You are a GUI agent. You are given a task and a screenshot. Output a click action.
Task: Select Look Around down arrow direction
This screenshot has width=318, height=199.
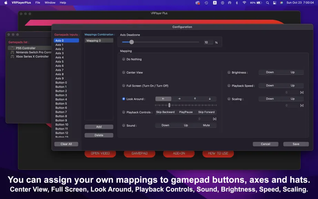point(210,99)
